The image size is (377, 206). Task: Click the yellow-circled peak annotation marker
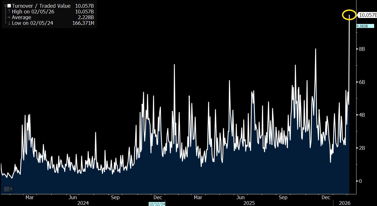[349, 15]
